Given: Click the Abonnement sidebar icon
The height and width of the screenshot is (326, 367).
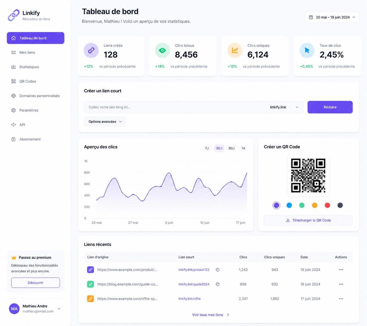Looking at the screenshot, I should (x=14, y=139).
